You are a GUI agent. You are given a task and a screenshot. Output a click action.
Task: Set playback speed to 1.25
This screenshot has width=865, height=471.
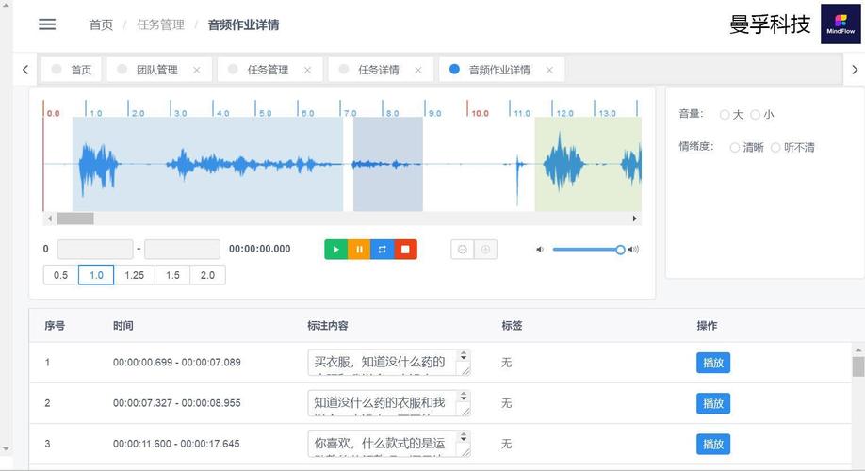click(134, 275)
